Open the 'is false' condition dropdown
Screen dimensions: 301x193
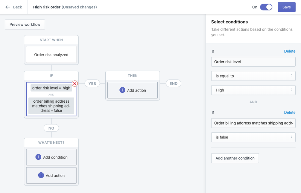(253, 137)
